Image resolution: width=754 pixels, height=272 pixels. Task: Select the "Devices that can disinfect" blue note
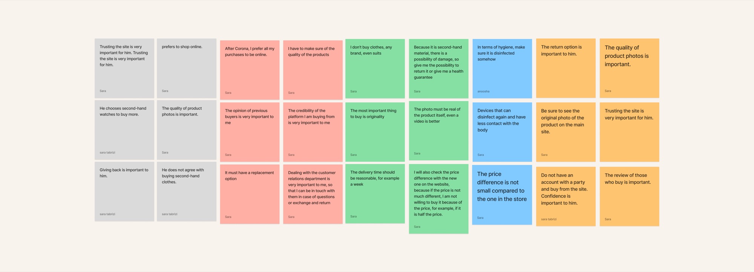coord(502,132)
